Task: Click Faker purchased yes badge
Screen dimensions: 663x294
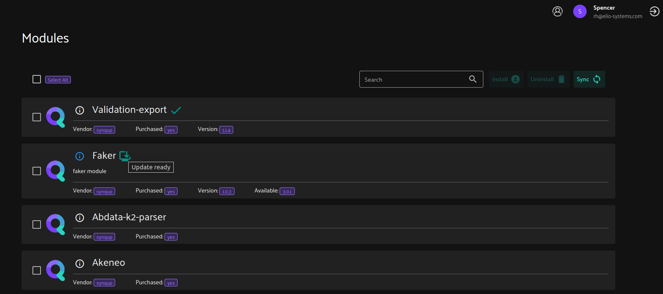Action: pos(171,191)
